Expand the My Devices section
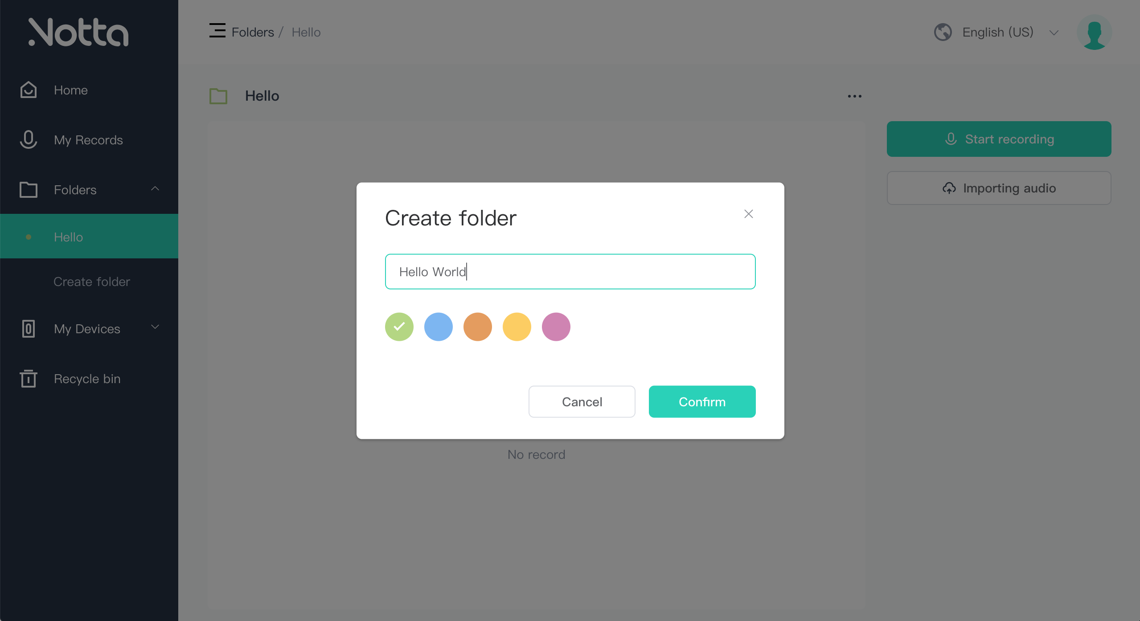1140x621 pixels. (x=155, y=327)
